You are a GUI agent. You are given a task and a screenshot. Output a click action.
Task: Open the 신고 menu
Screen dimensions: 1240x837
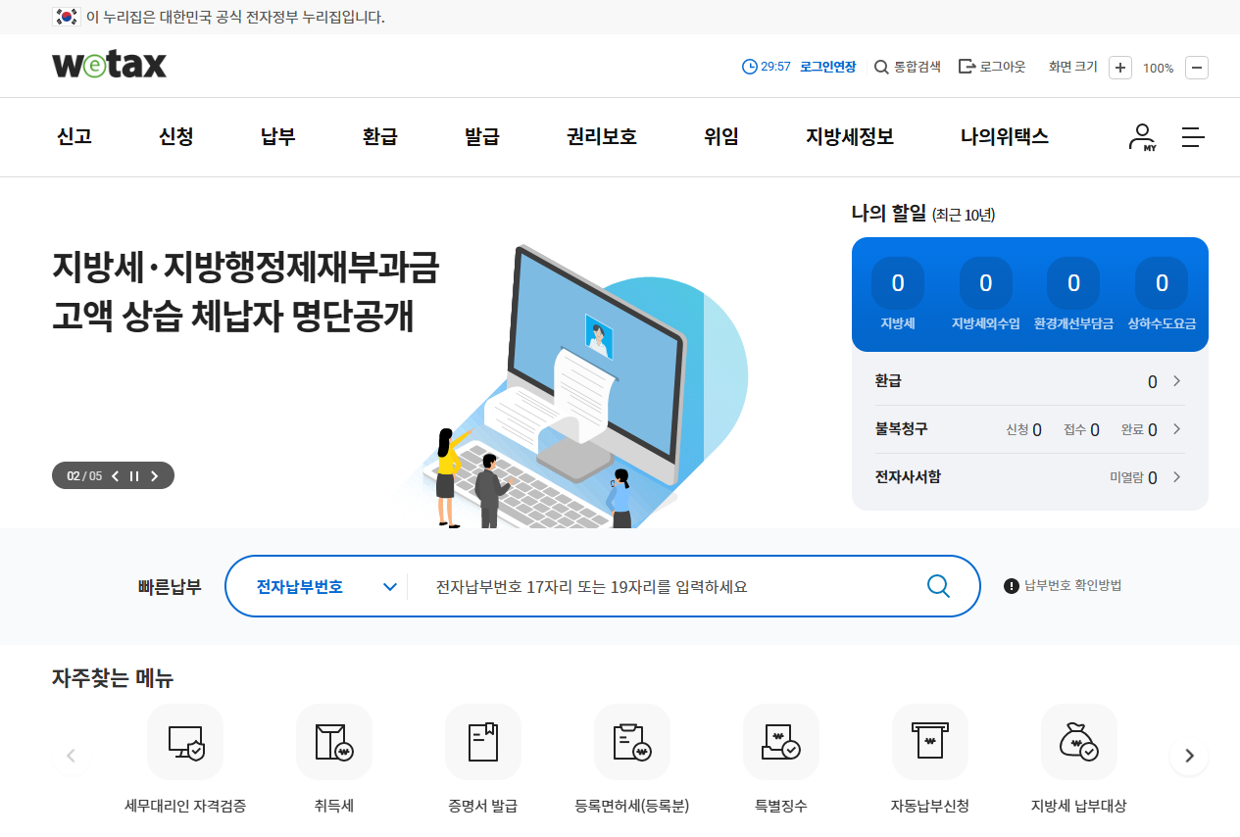point(74,137)
